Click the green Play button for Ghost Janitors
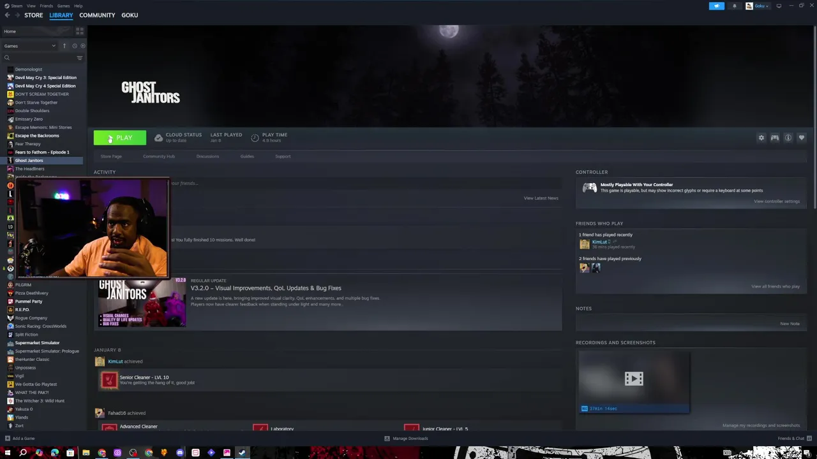The image size is (817, 459). [x=119, y=138]
